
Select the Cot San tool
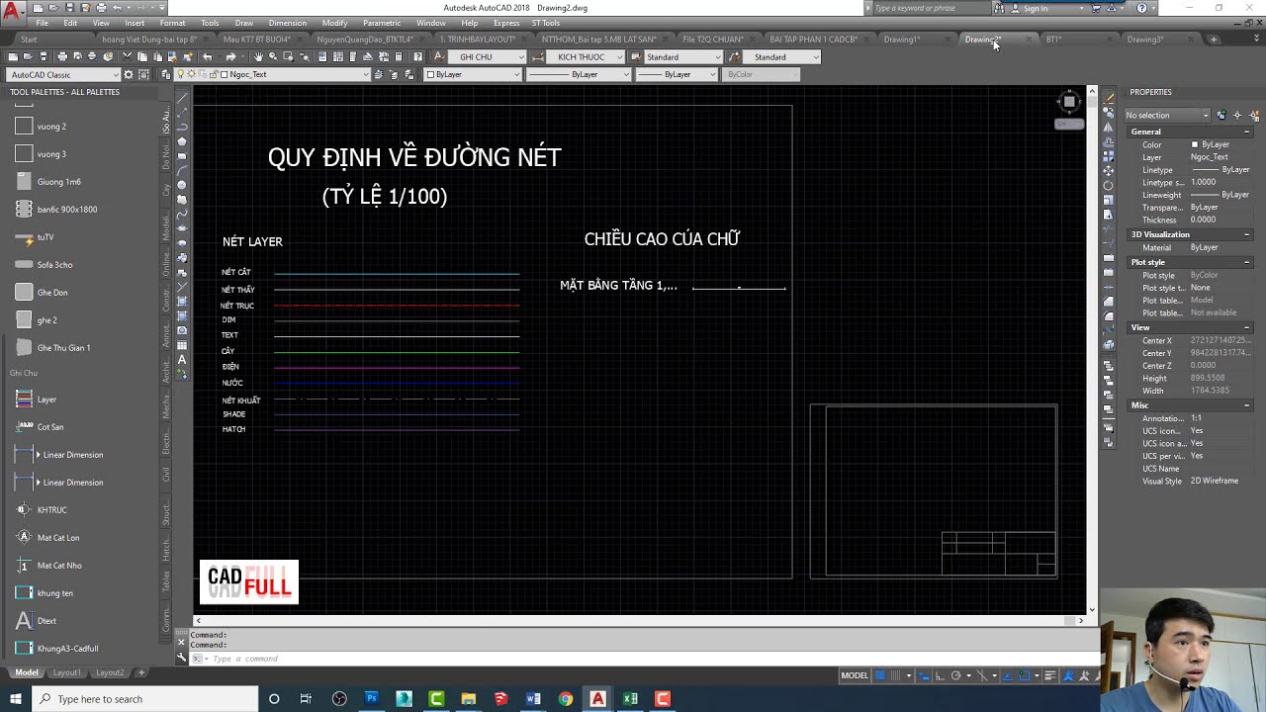40,427
